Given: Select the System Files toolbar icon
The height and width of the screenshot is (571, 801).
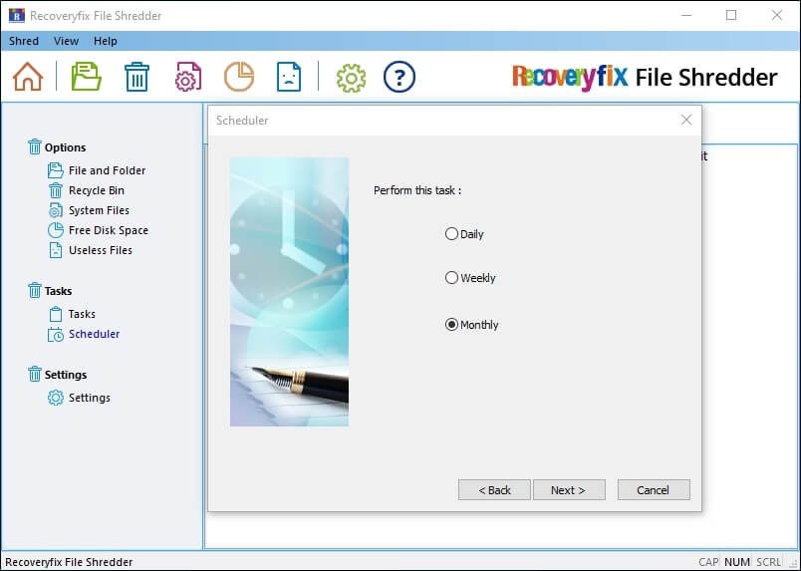Looking at the screenshot, I should point(188,77).
